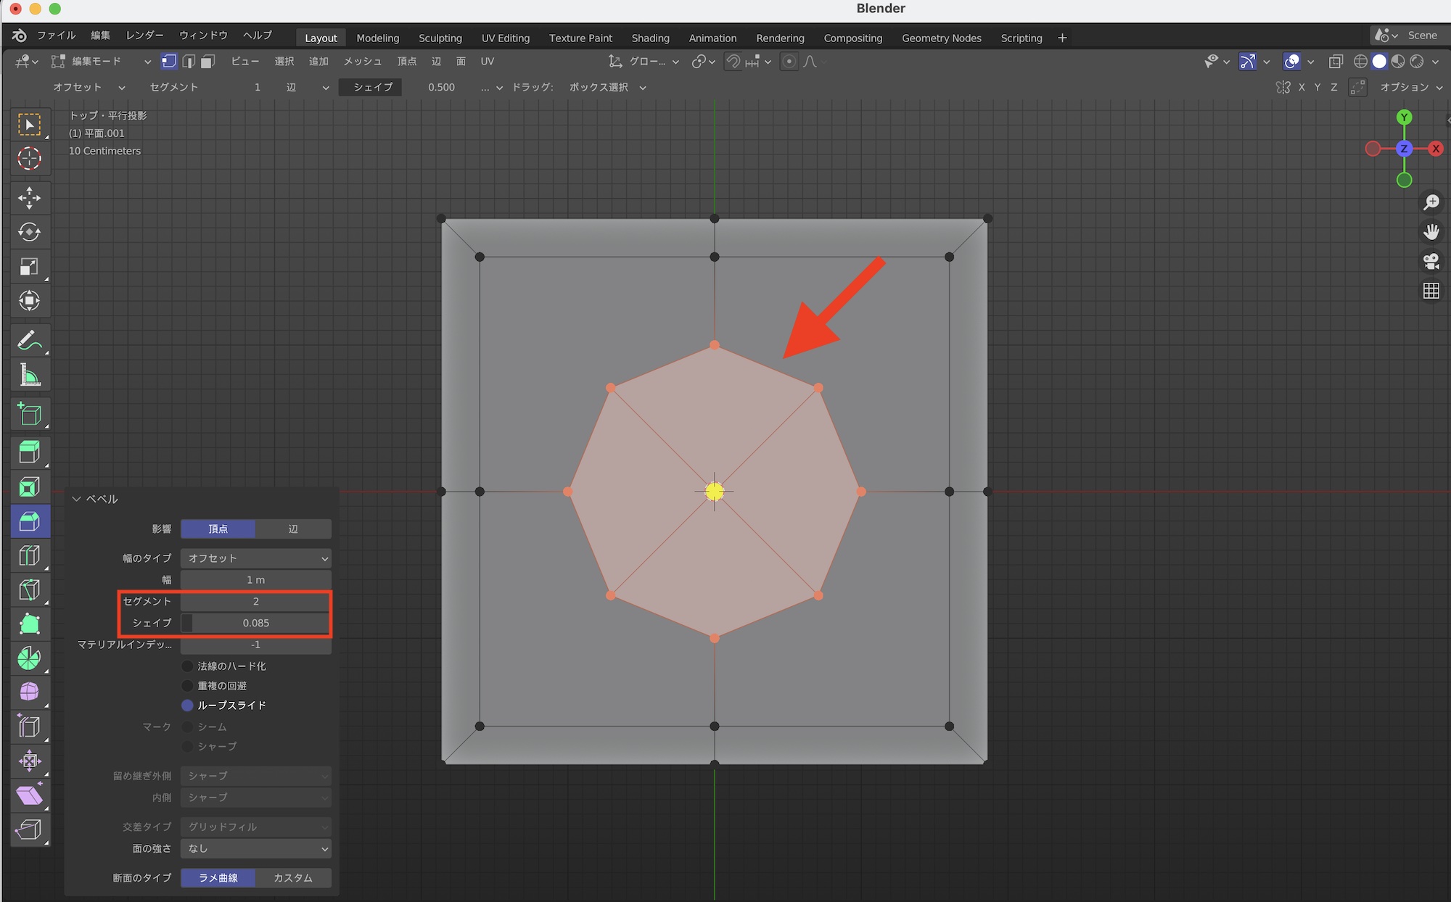Select カスタム profile type button
The width and height of the screenshot is (1451, 902).
tap(293, 877)
